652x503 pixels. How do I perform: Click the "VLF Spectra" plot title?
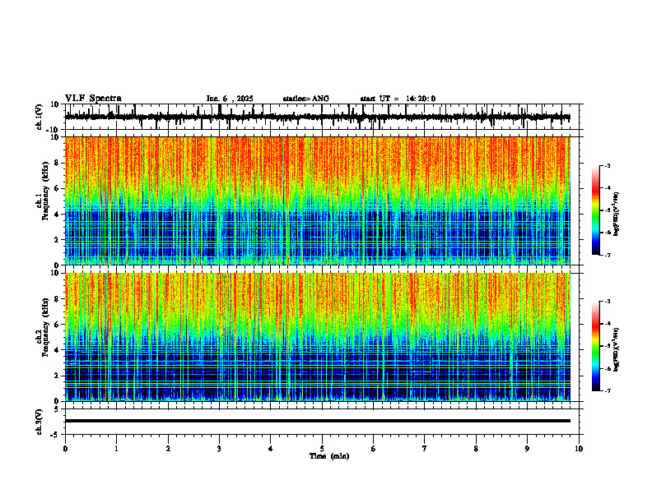tap(93, 99)
